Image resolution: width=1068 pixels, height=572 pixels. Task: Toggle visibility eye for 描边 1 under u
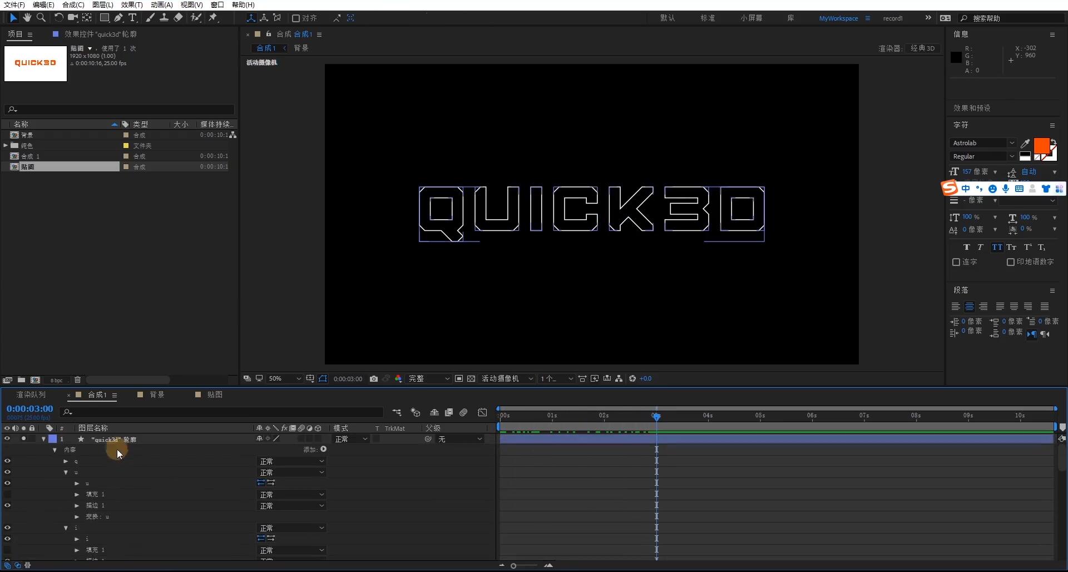[7, 506]
